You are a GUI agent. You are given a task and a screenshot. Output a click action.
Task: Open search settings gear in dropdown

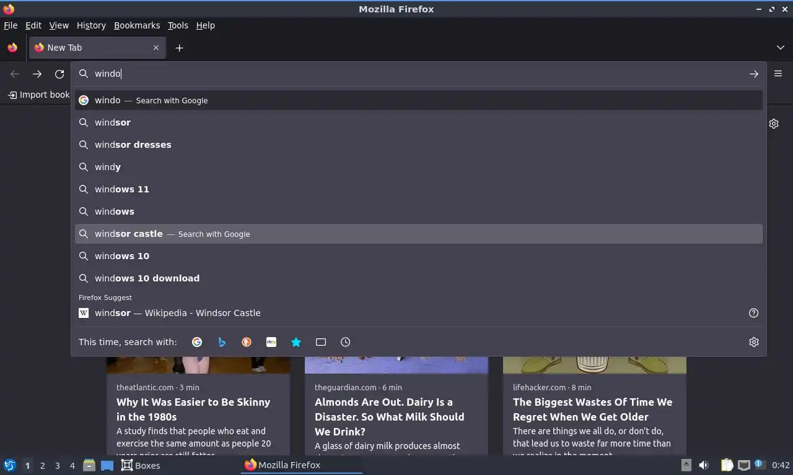pos(754,342)
